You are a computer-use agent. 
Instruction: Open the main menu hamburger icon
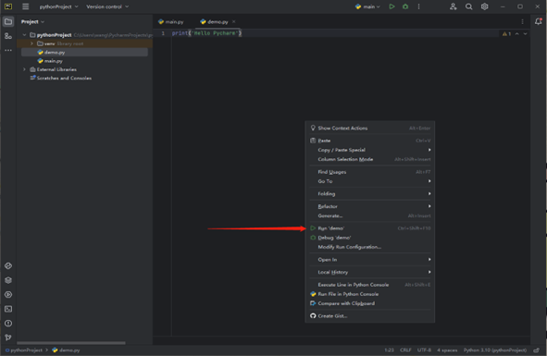tap(26, 6)
